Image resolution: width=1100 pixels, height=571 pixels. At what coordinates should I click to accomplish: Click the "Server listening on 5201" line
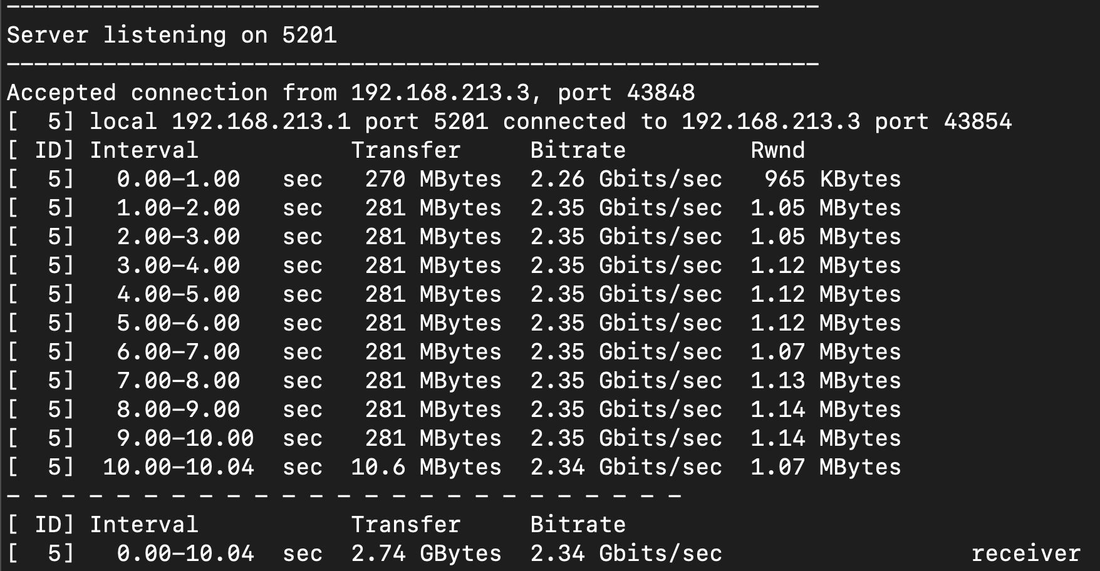pyautogui.click(x=172, y=35)
